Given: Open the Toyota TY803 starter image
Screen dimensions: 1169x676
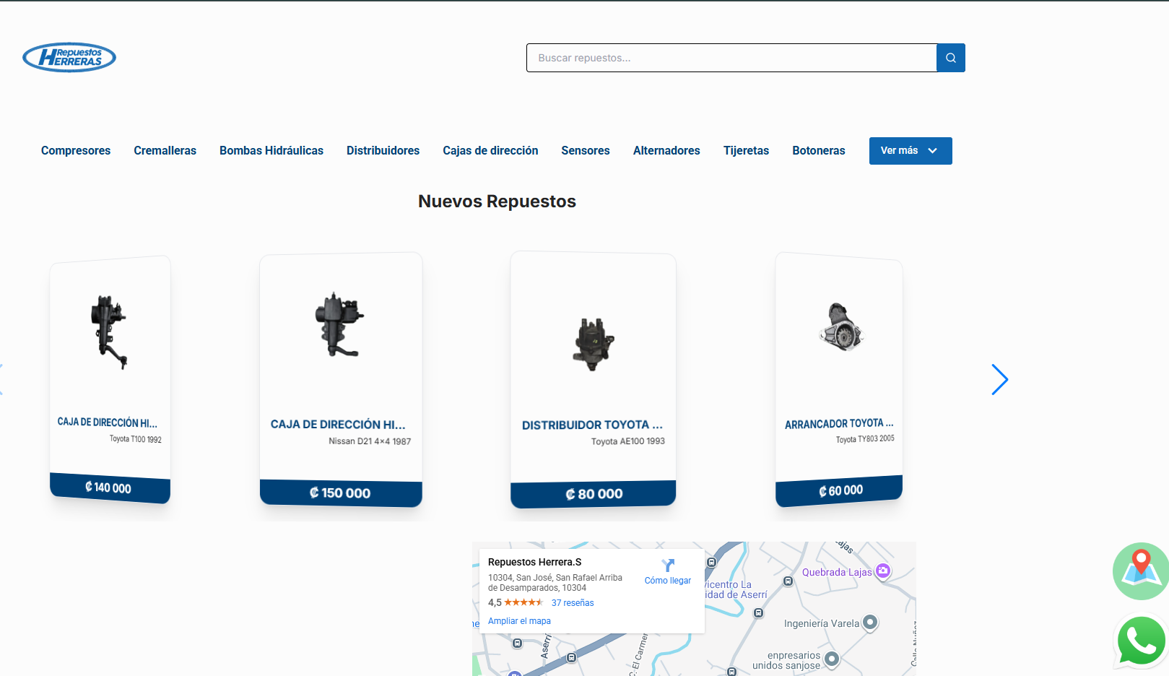Looking at the screenshot, I should click(x=841, y=327).
